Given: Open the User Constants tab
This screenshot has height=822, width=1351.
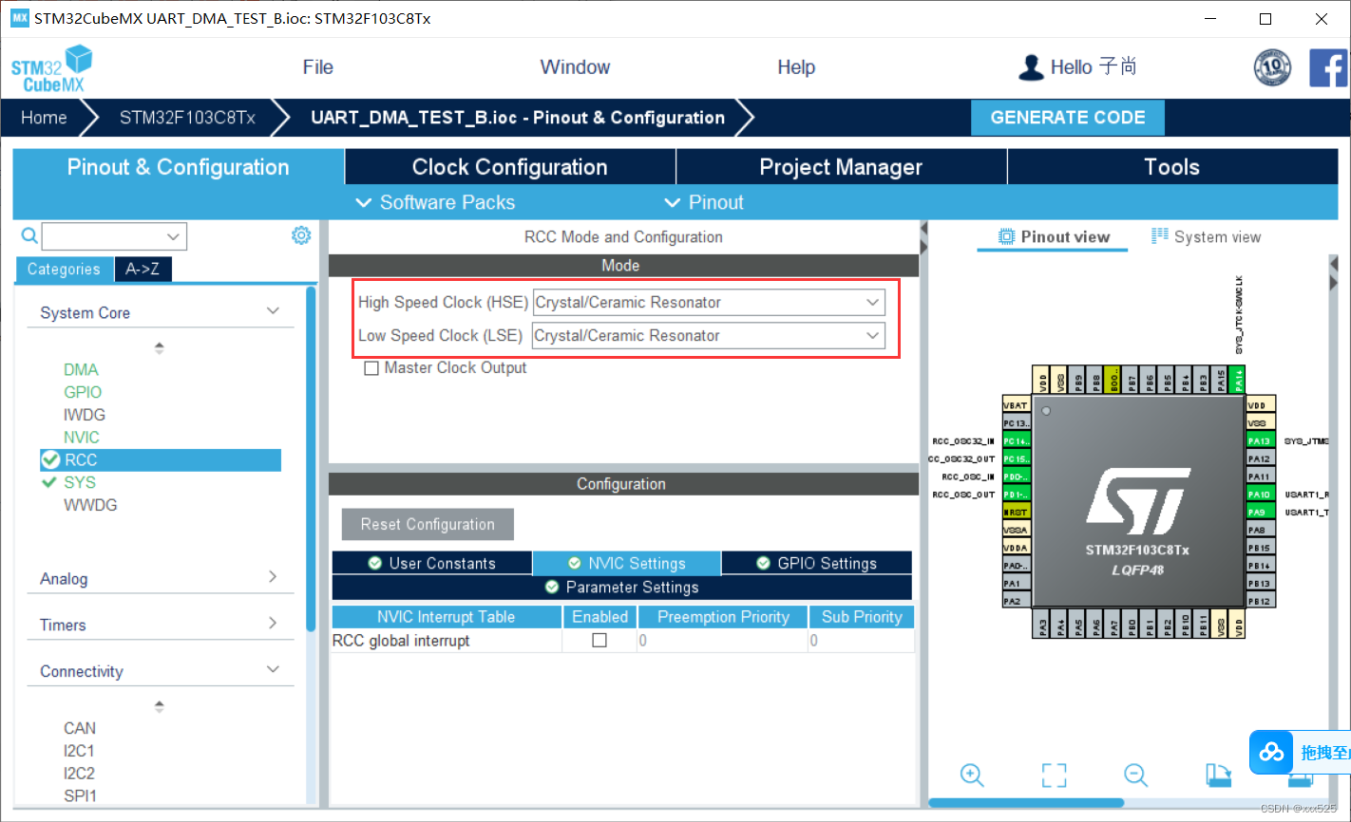Looking at the screenshot, I should (432, 563).
